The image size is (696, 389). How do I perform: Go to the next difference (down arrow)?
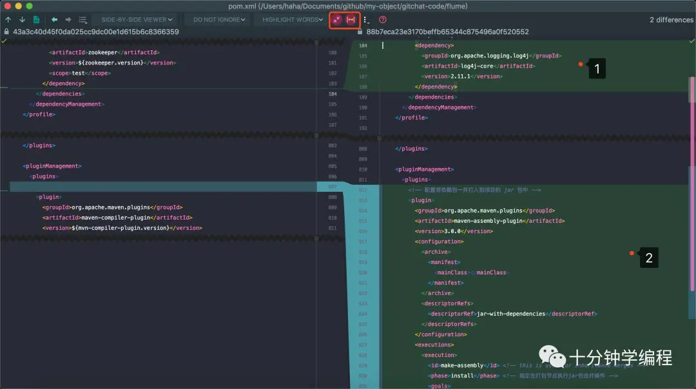point(22,19)
